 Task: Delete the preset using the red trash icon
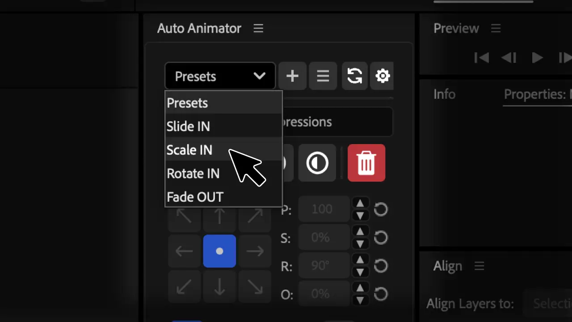[x=366, y=163]
